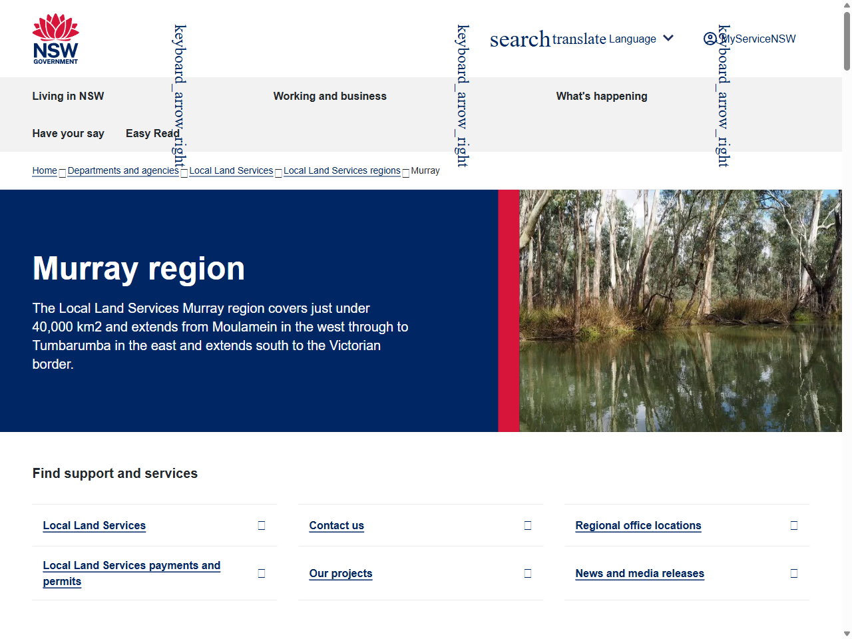This screenshot has height=639, width=852.
Task: Open the Living in NSW menu
Action: click(68, 96)
